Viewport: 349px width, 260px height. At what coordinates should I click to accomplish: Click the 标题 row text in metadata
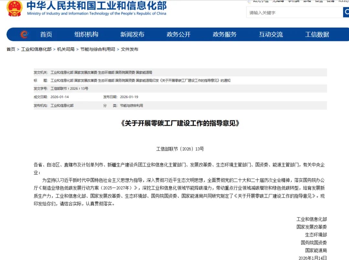pos(141,80)
